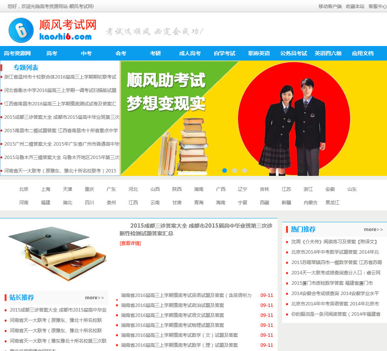Viewport: 387px width, 351px height.
Task: Open the 高考 navigation tab
Action: coord(52,53)
